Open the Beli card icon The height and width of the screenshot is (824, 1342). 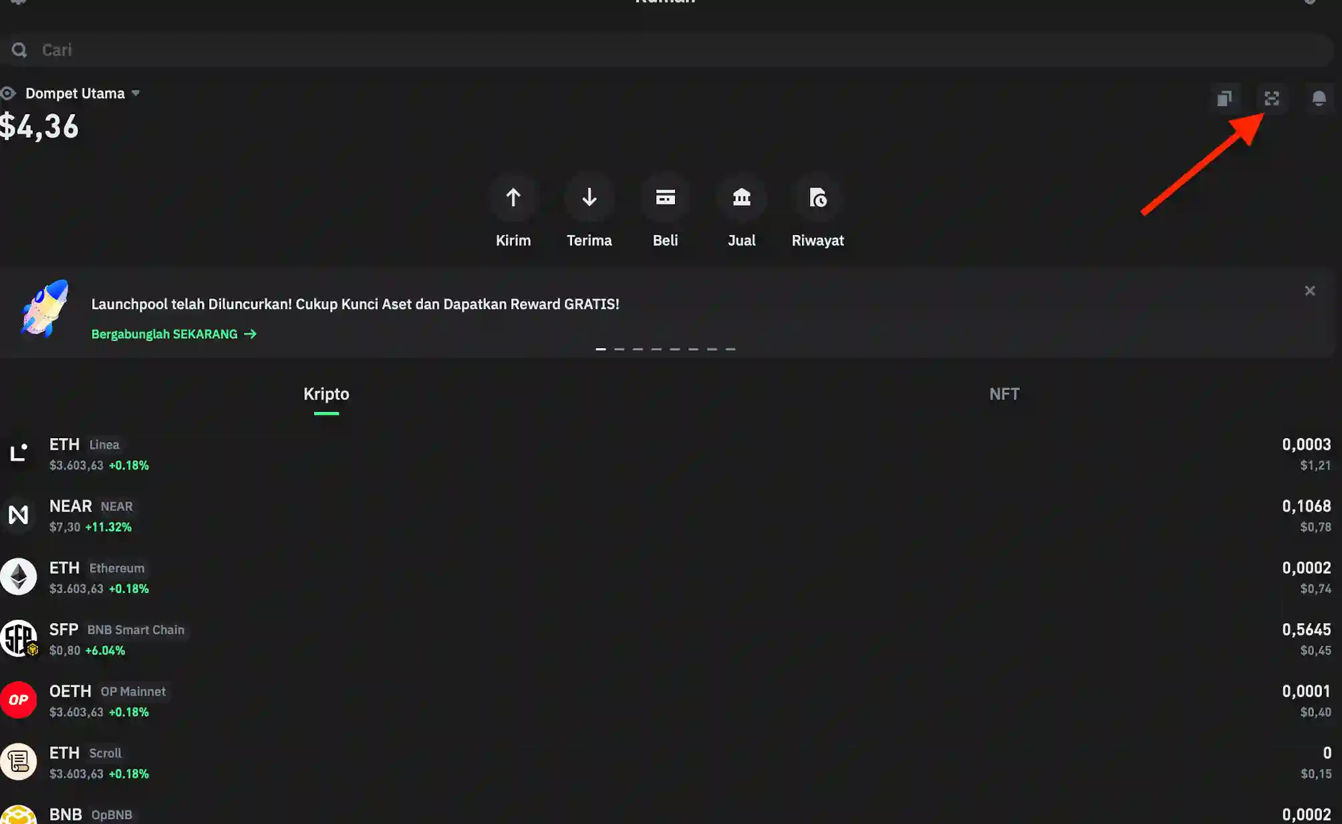pyautogui.click(x=665, y=198)
